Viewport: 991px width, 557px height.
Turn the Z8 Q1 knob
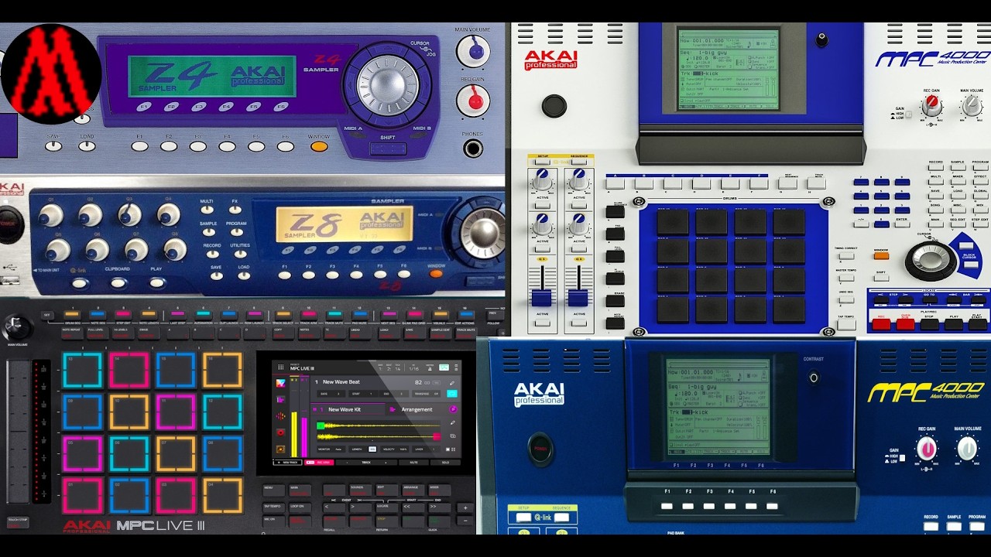(x=51, y=215)
